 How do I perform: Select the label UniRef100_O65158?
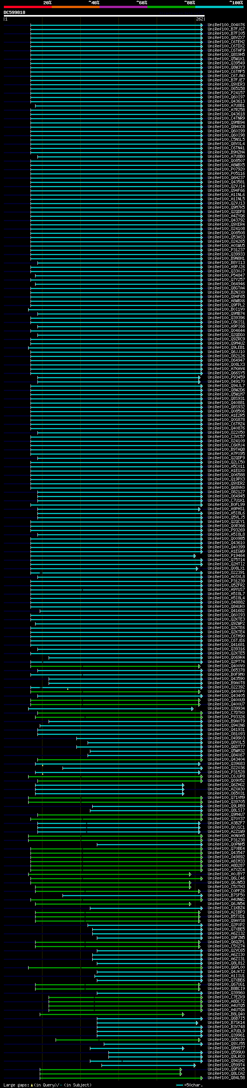point(226,89)
